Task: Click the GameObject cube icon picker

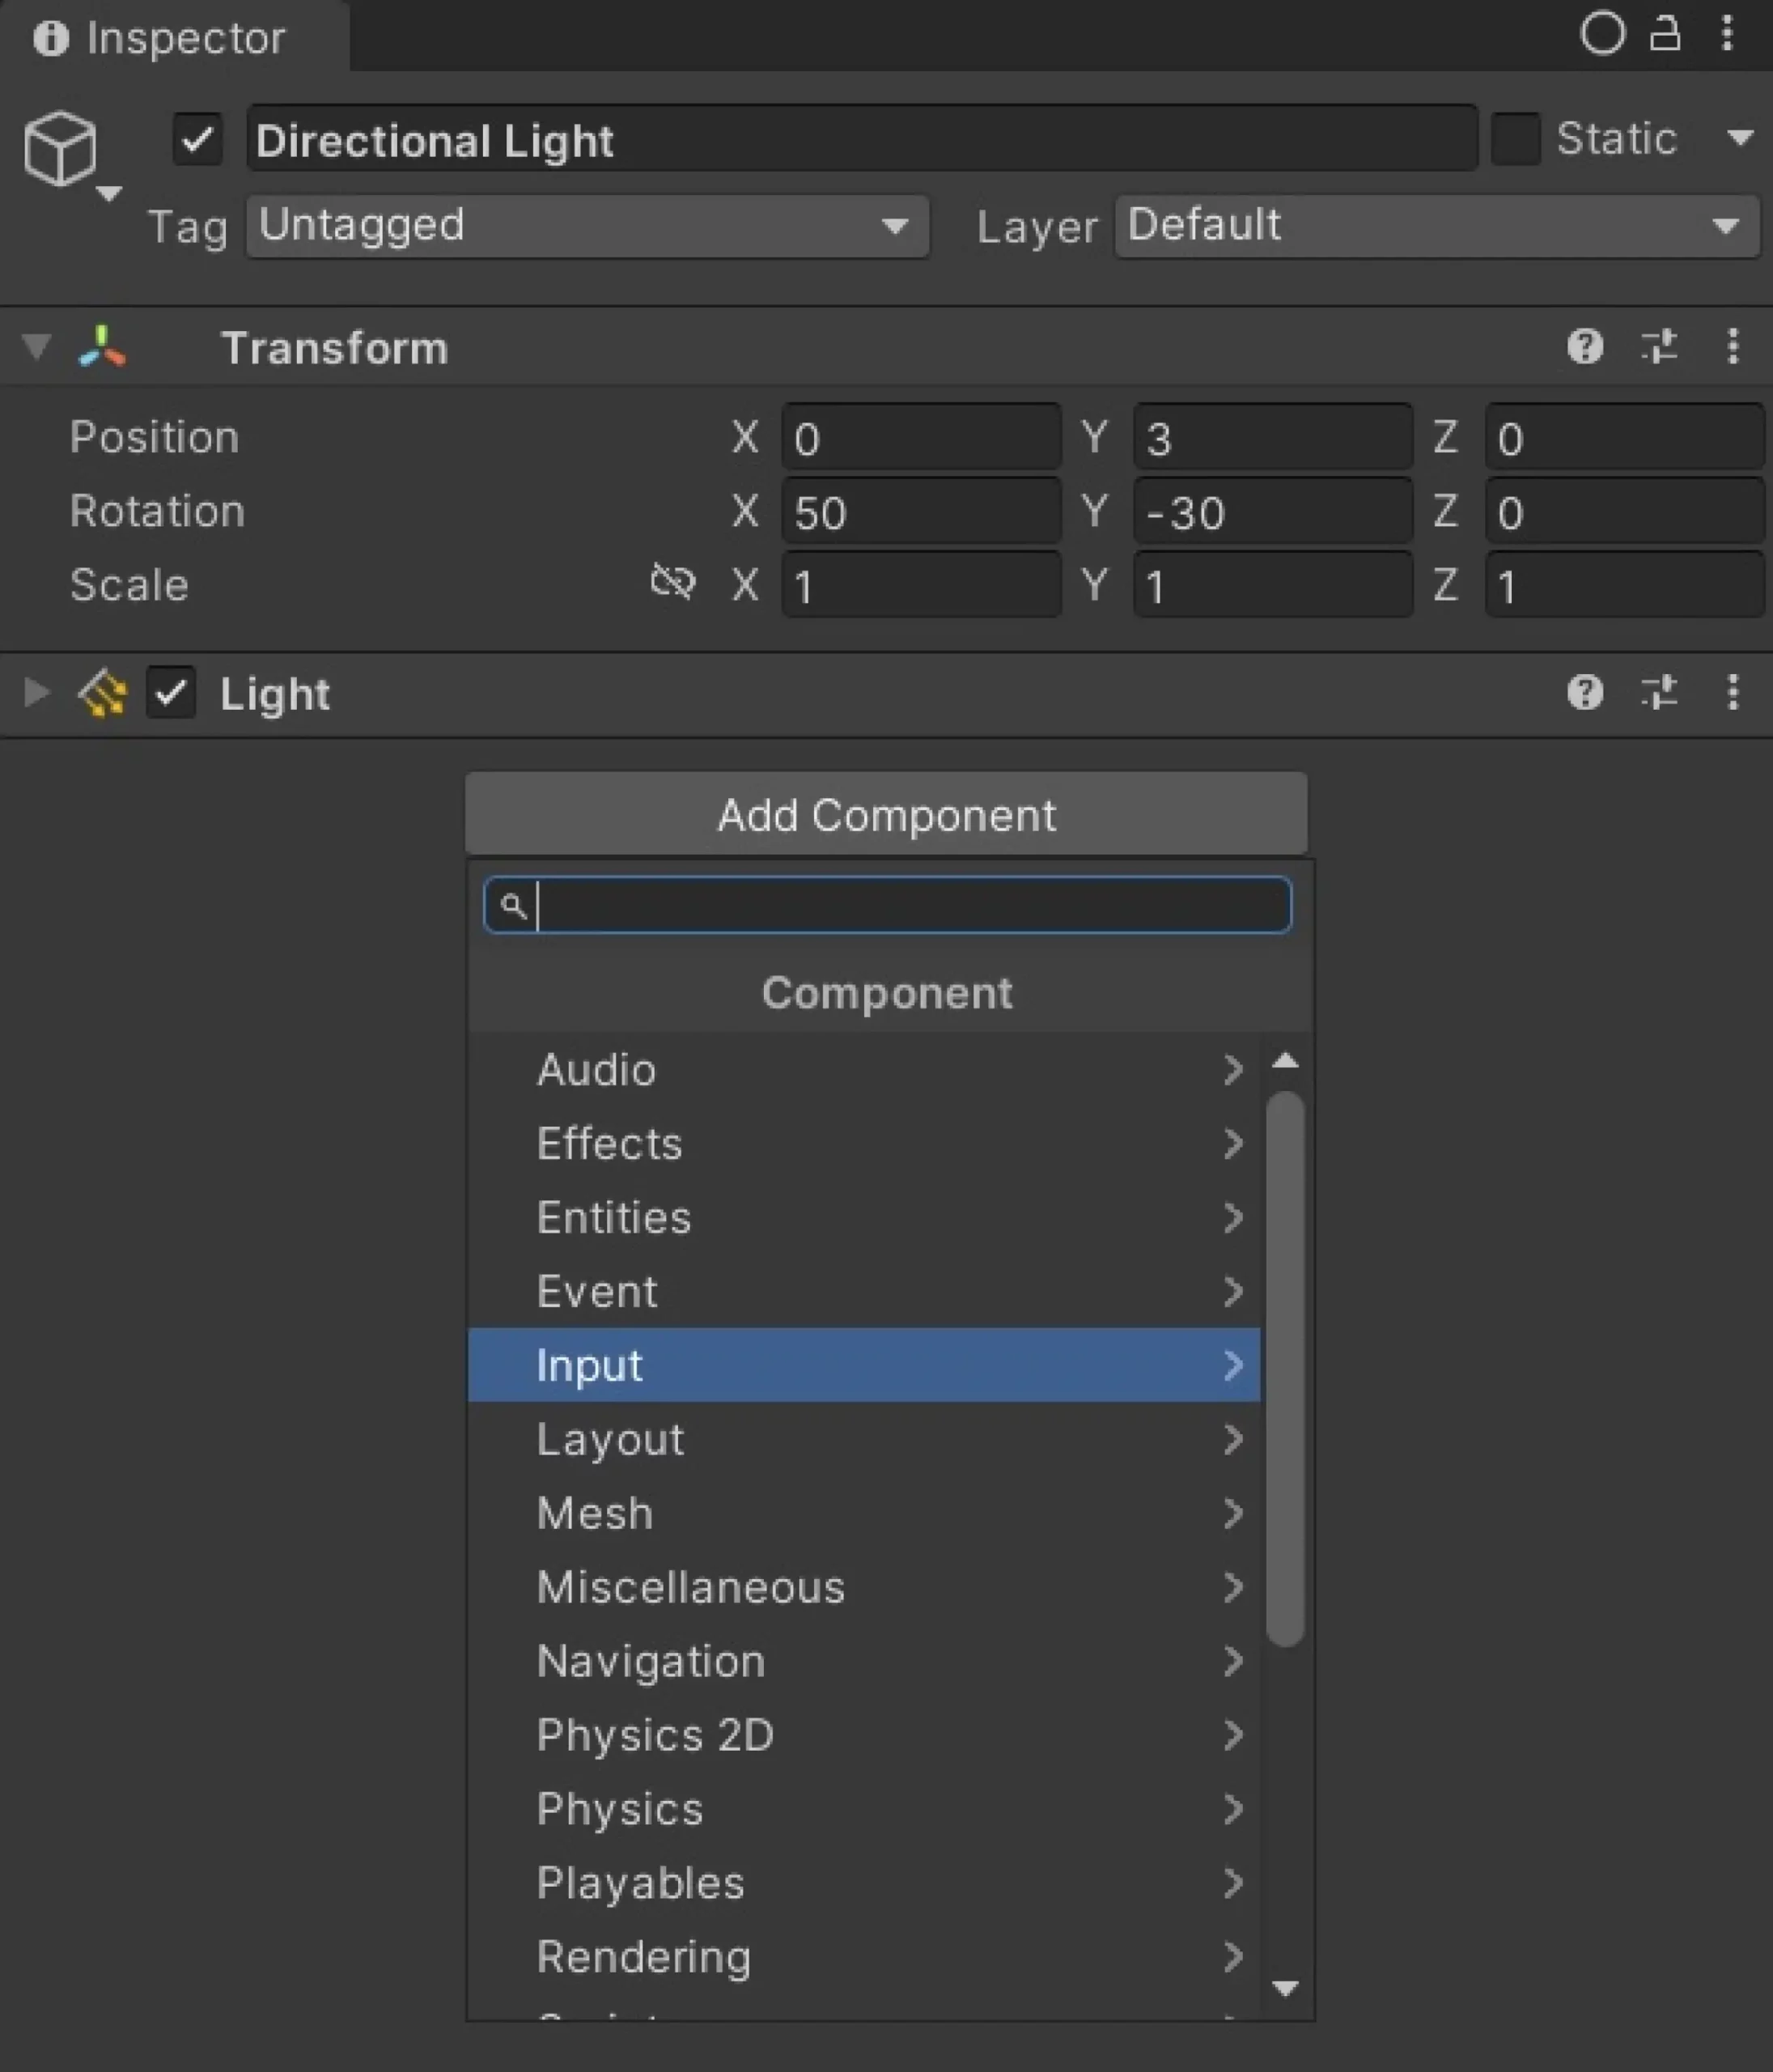Action: click(x=62, y=150)
